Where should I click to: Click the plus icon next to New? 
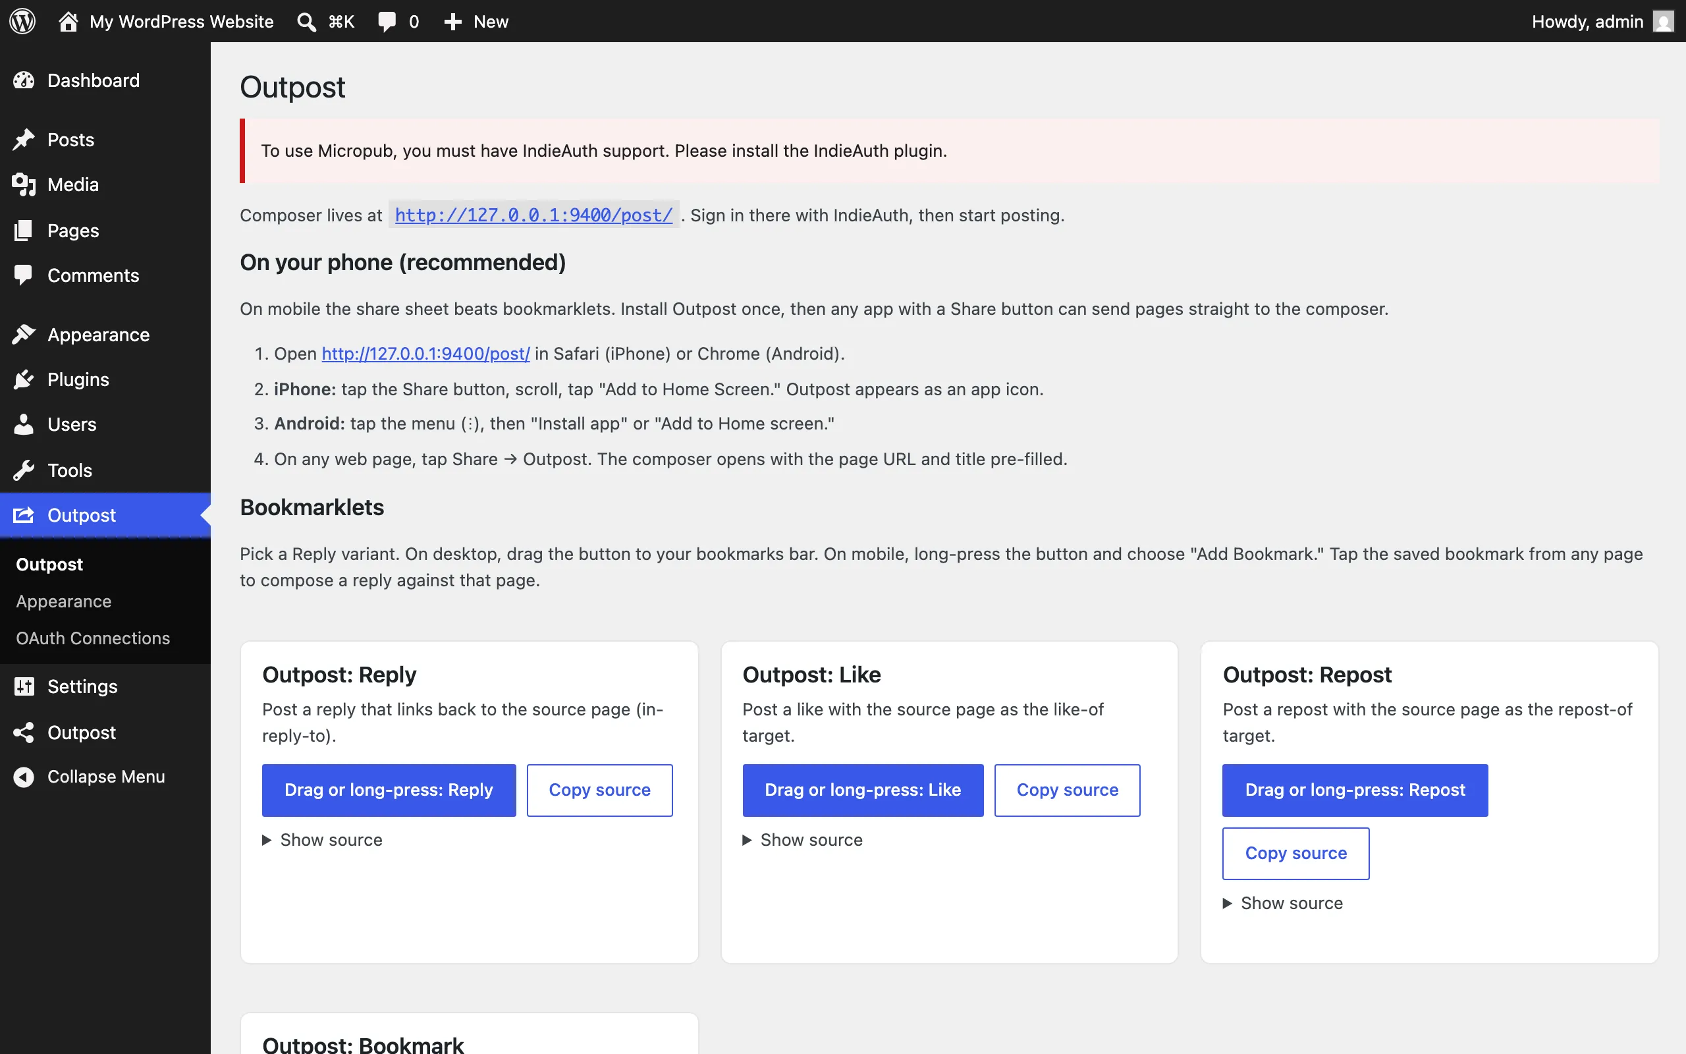click(453, 22)
